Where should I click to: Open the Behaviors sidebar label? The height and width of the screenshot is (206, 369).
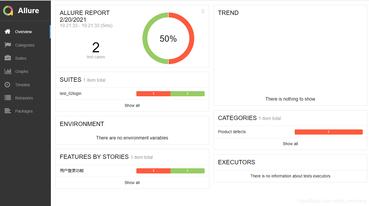pyautogui.click(x=24, y=98)
